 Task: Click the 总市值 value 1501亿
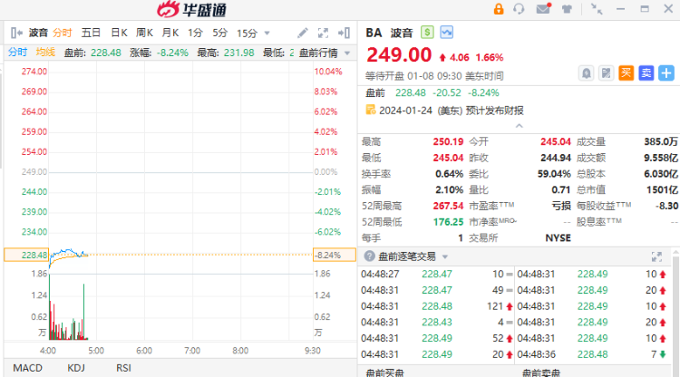coord(662,189)
